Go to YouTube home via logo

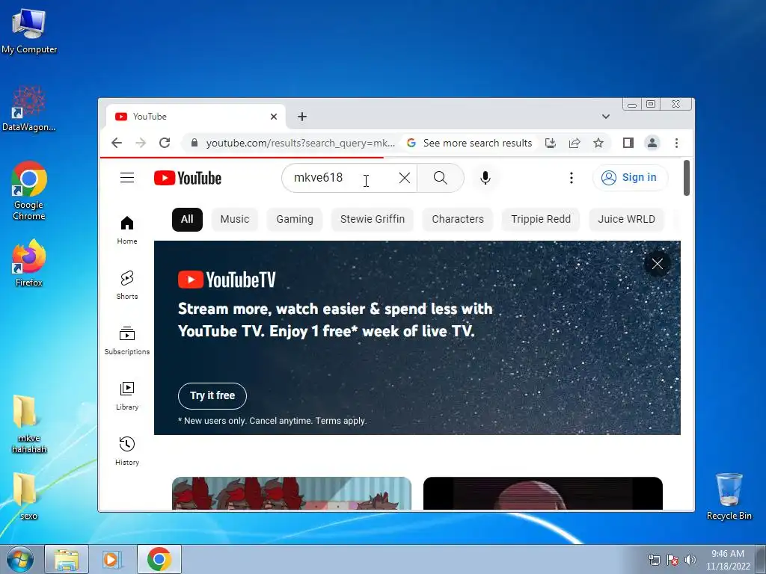coord(188,178)
